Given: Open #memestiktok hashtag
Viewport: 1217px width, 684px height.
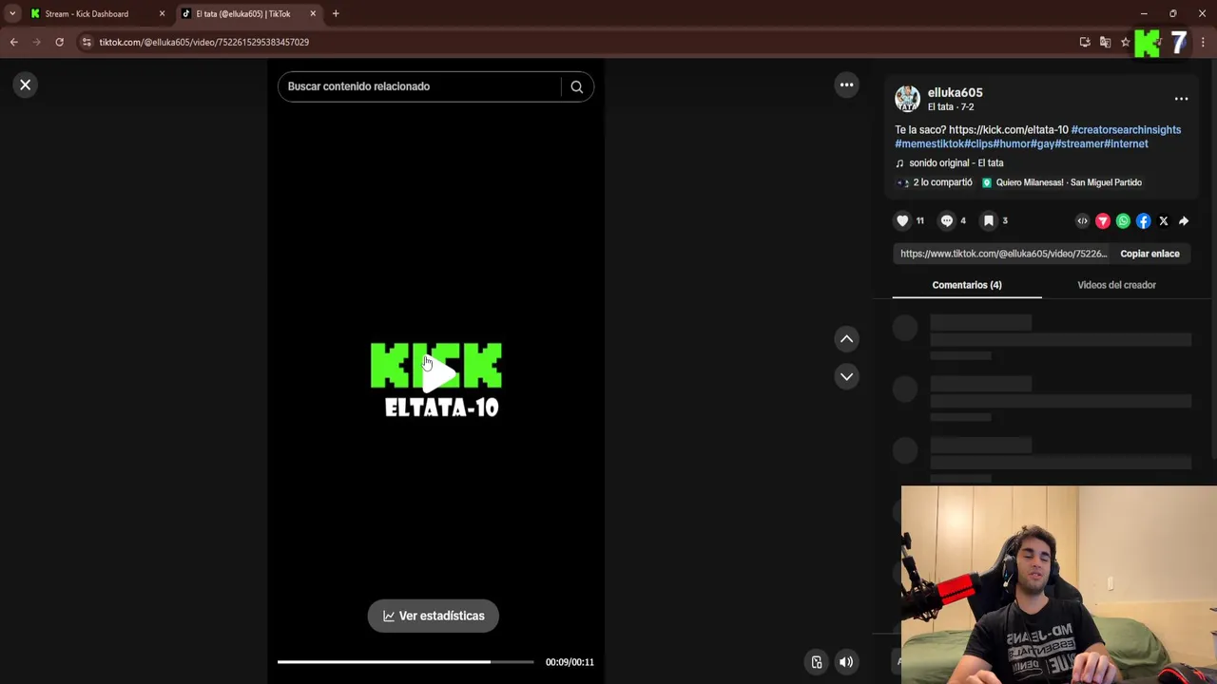Looking at the screenshot, I should click(x=929, y=144).
